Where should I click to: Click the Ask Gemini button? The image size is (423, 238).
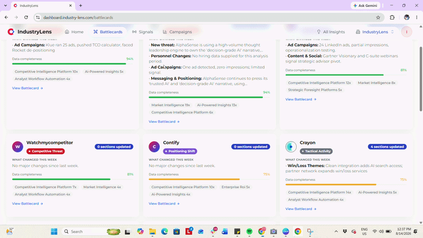click(x=365, y=5)
